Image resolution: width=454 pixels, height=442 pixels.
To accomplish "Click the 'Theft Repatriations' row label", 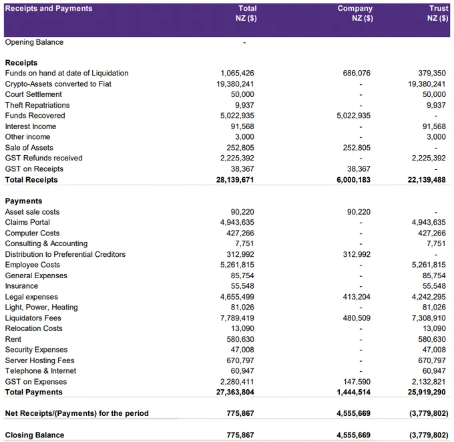I will pyautogui.click(x=37, y=105).
